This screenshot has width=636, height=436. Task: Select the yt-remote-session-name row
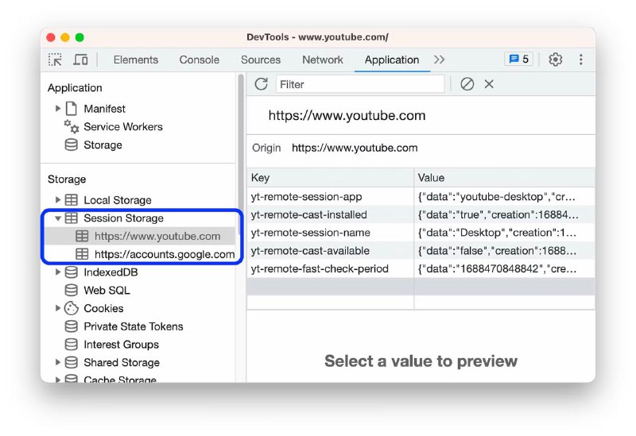tap(421, 233)
